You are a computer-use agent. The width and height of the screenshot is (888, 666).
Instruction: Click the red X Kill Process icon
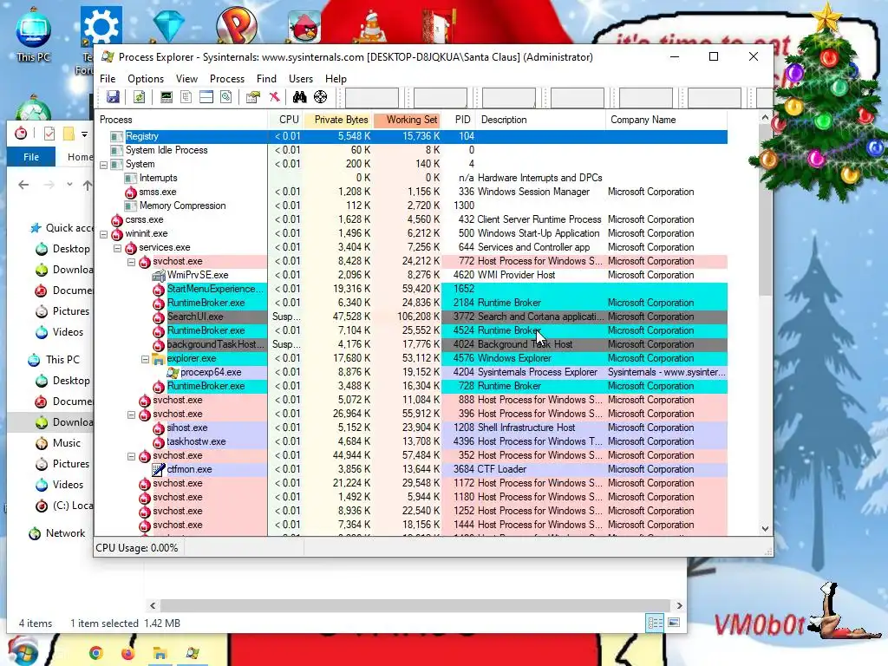274,97
